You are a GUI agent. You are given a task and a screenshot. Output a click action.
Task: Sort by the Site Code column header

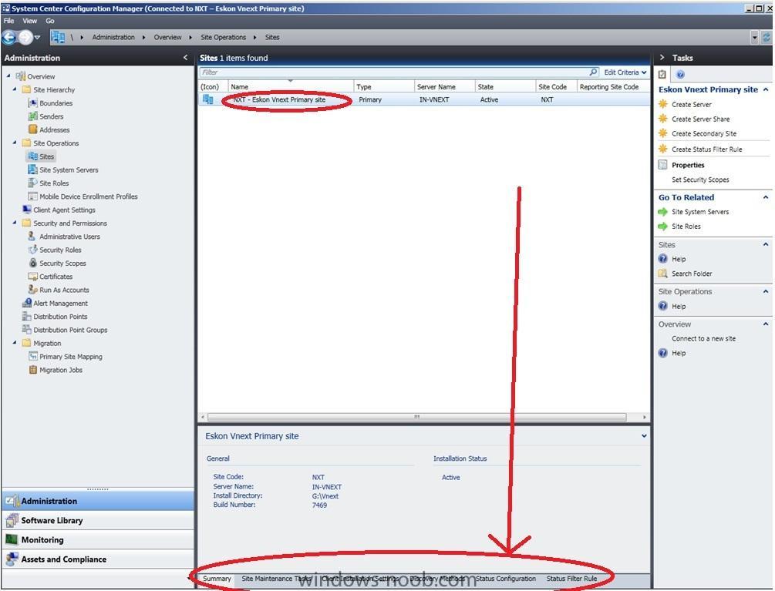556,86
